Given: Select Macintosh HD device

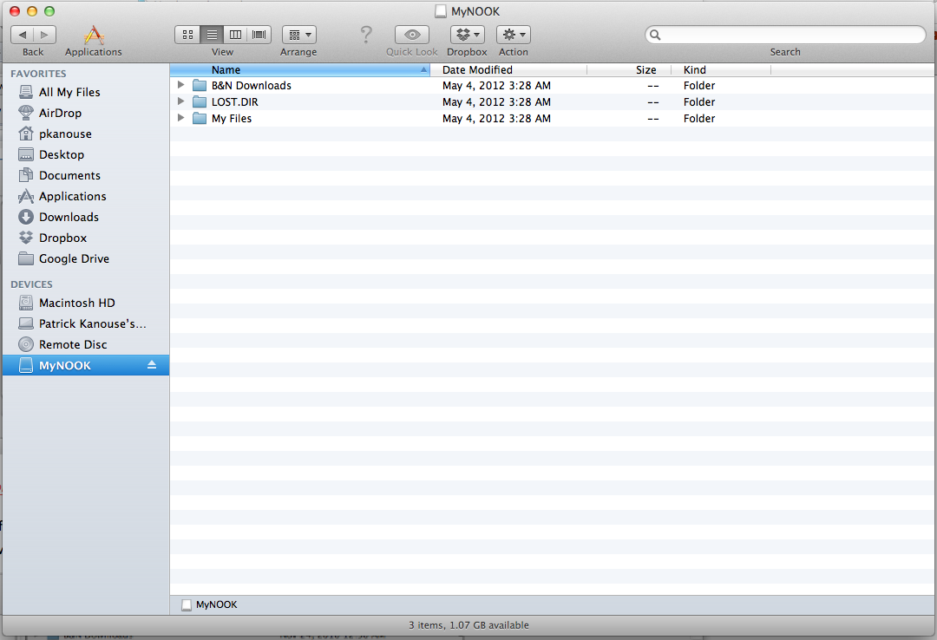Looking at the screenshot, I should click(x=76, y=303).
